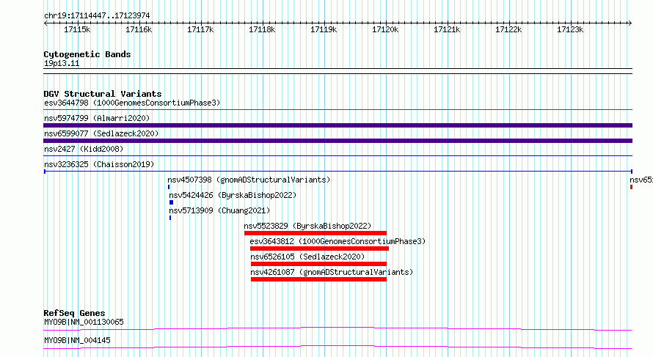Image resolution: width=653 pixels, height=357 pixels.
Task: Open variant nsv2427 (Kidd2008)
Action: point(84,149)
